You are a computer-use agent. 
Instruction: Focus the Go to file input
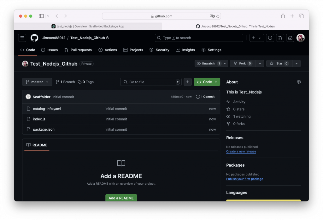(151, 82)
